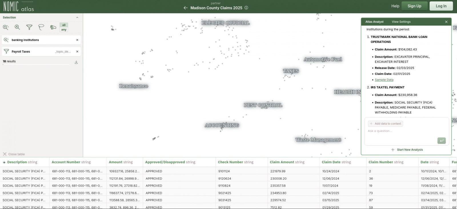457x209 pixels.
Task: Toggle selection mode to all
Action: tap(64, 25)
